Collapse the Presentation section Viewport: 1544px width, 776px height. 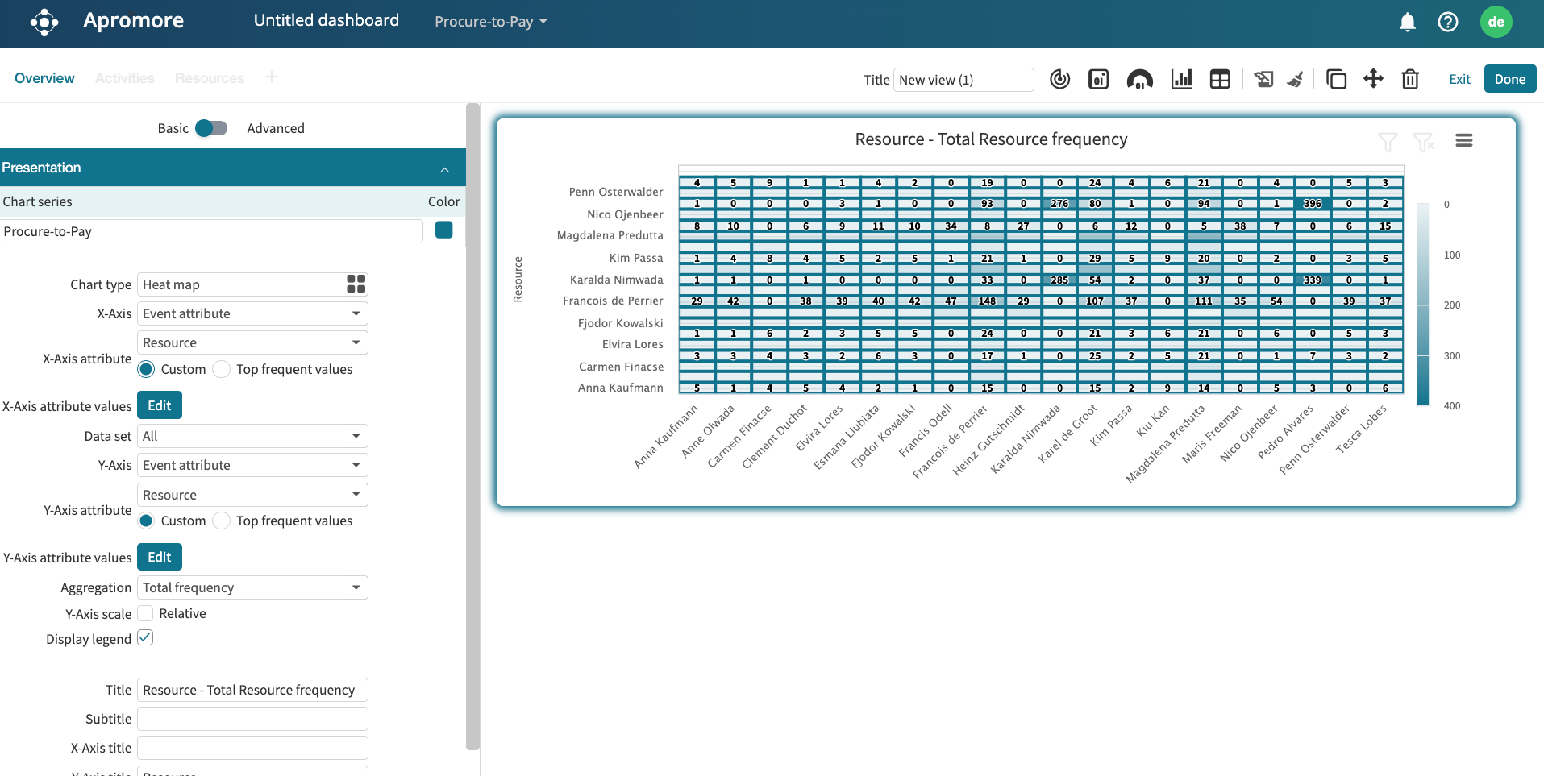pos(444,168)
